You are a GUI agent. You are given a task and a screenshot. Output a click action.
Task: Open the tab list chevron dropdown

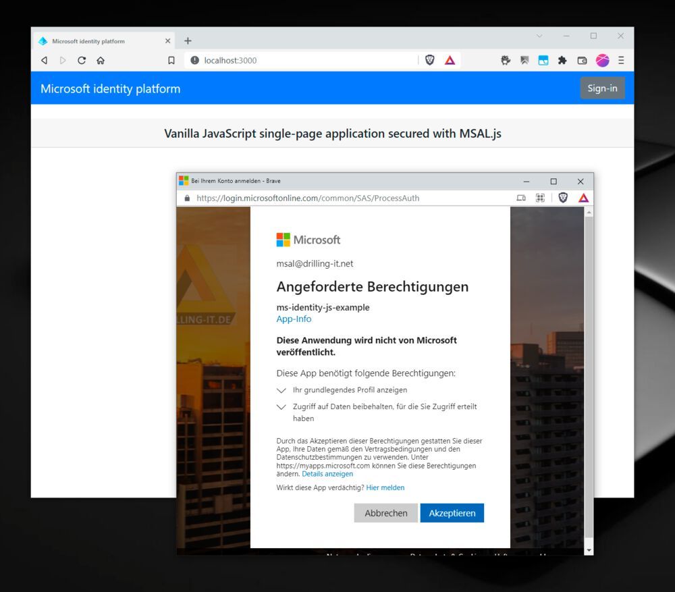point(538,36)
